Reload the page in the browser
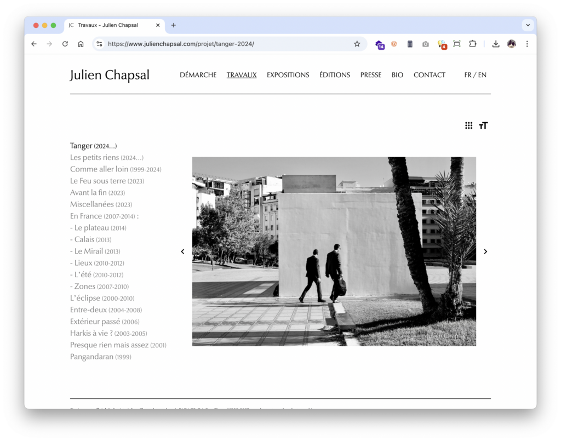 (65, 44)
